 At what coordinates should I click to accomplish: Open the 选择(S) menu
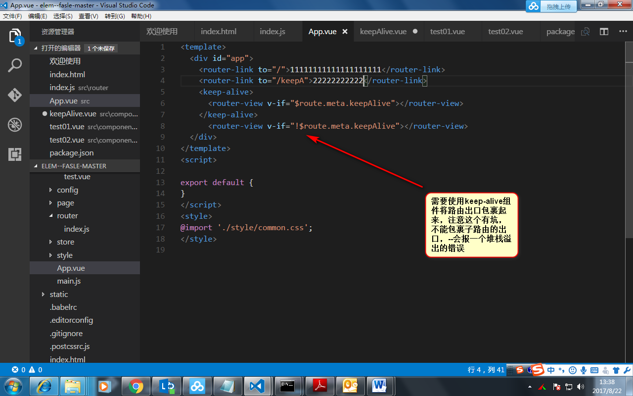[x=63, y=16]
